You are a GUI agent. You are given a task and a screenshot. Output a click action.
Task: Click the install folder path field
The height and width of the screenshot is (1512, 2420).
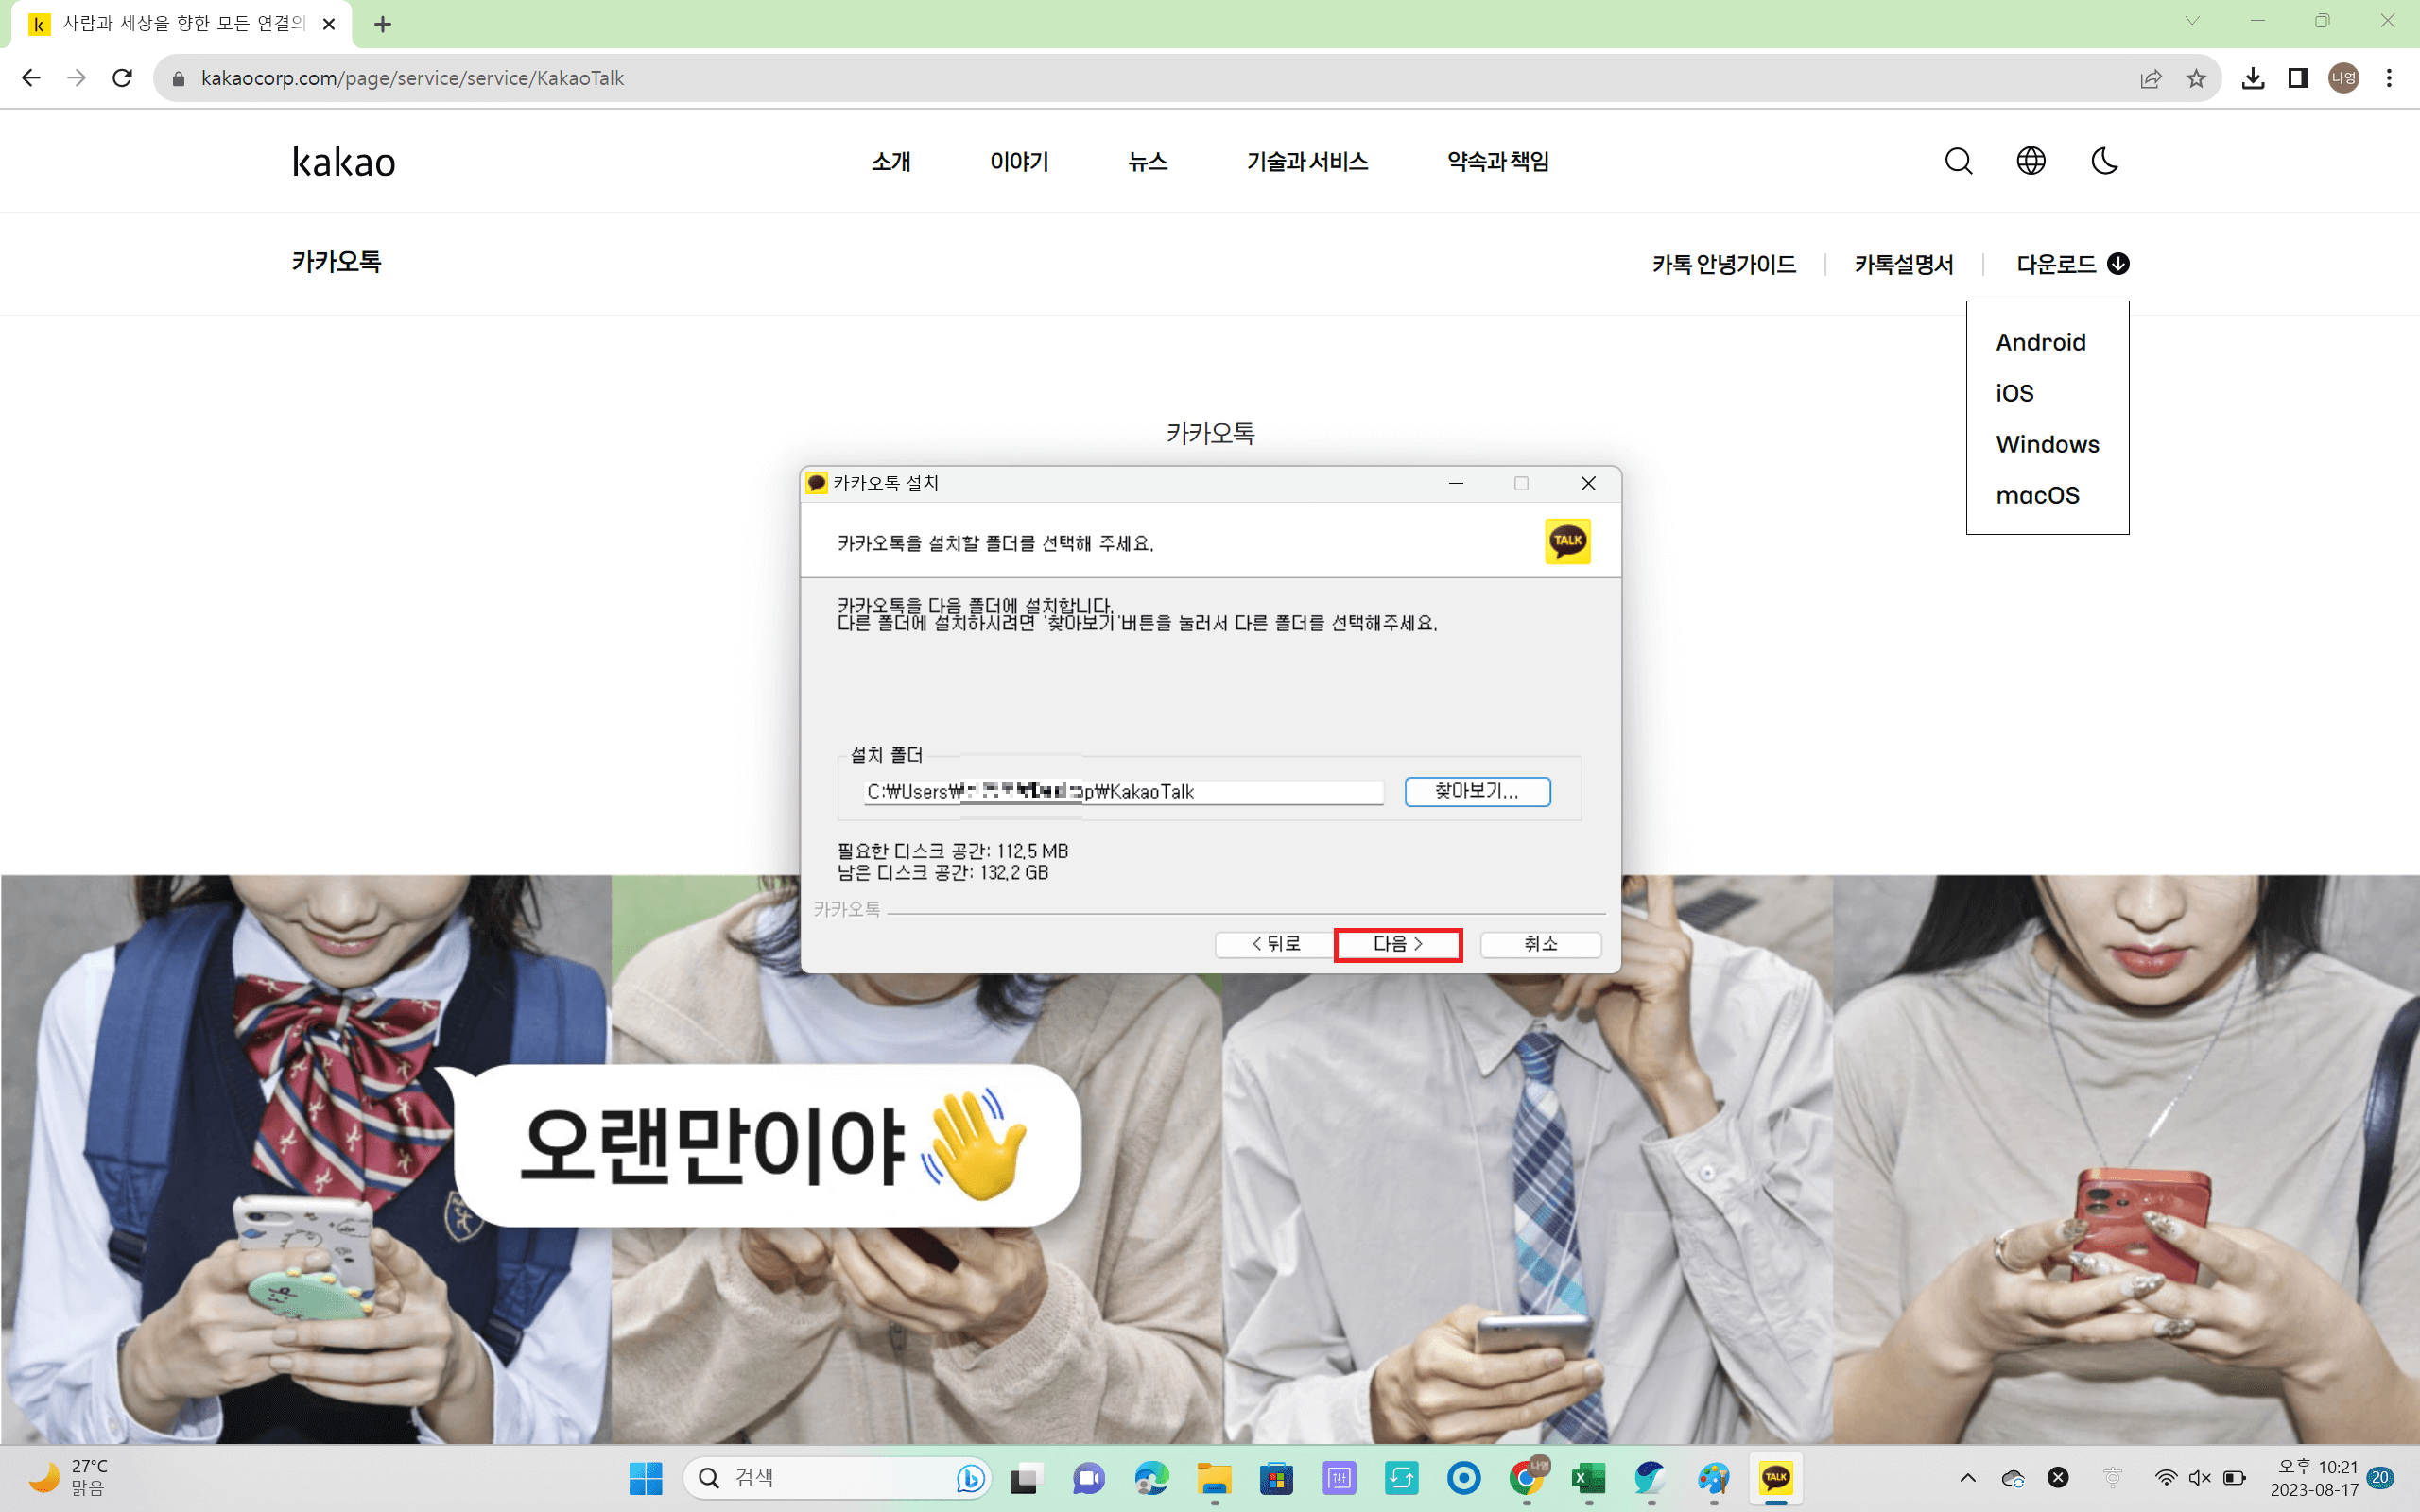[1122, 792]
